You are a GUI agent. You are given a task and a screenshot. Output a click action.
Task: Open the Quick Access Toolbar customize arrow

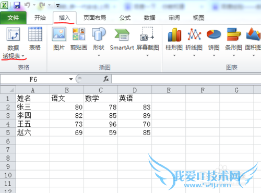point(58,6)
